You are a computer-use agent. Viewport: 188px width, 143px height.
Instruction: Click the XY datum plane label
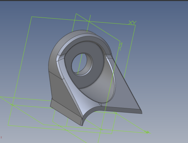(x=133, y=23)
